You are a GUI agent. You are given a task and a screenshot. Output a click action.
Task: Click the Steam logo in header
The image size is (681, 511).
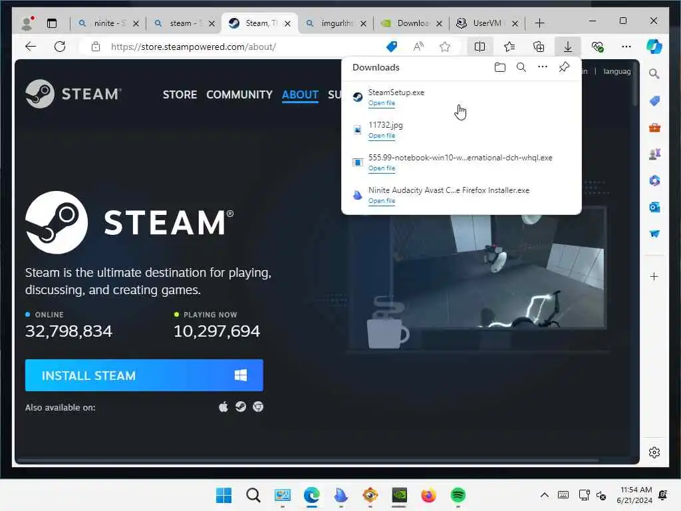(x=73, y=93)
